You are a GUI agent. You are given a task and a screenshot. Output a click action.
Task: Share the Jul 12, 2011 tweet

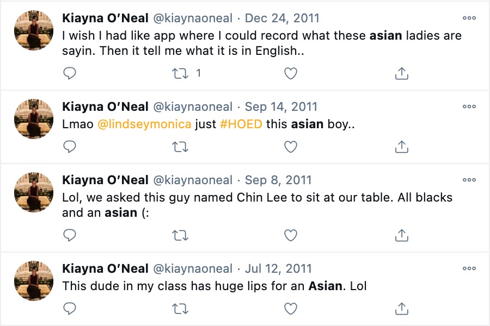point(401,309)
